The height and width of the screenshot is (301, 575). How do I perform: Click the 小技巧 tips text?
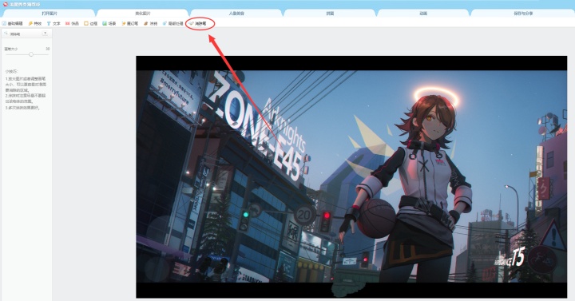point(11,72)
